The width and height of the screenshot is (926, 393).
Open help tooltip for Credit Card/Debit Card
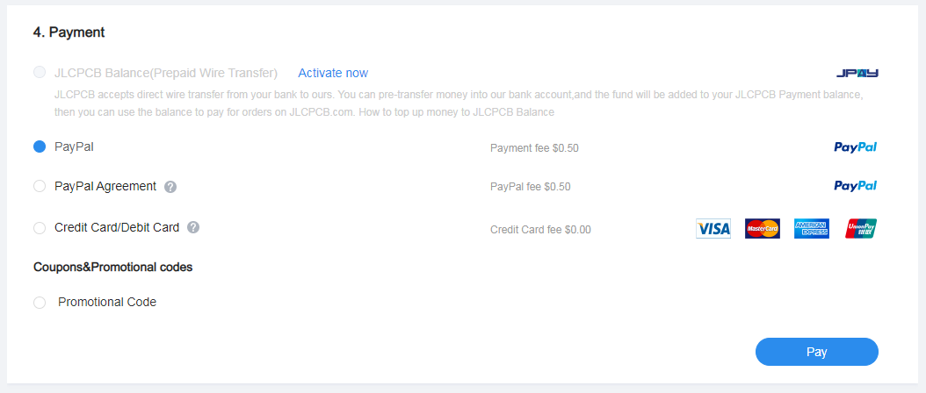193,228
